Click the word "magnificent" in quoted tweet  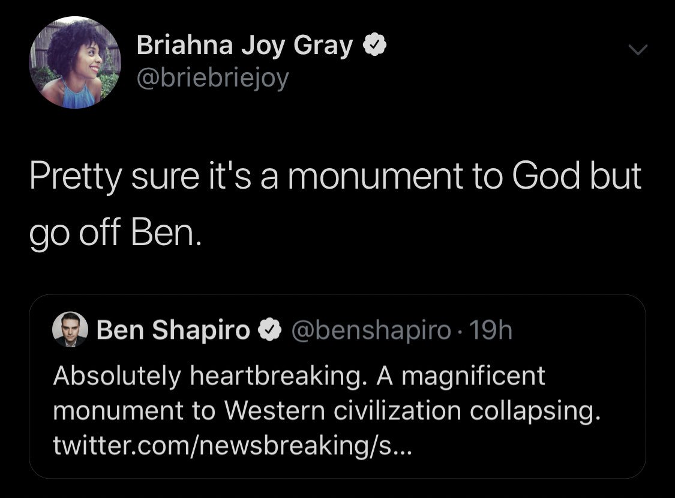[470, 377]
